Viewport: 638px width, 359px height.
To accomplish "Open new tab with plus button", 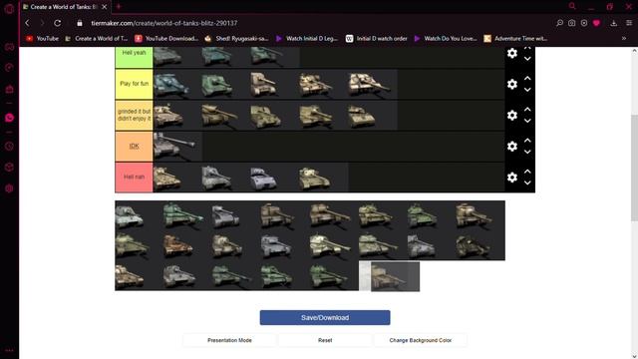I will [x=119, y=7].
